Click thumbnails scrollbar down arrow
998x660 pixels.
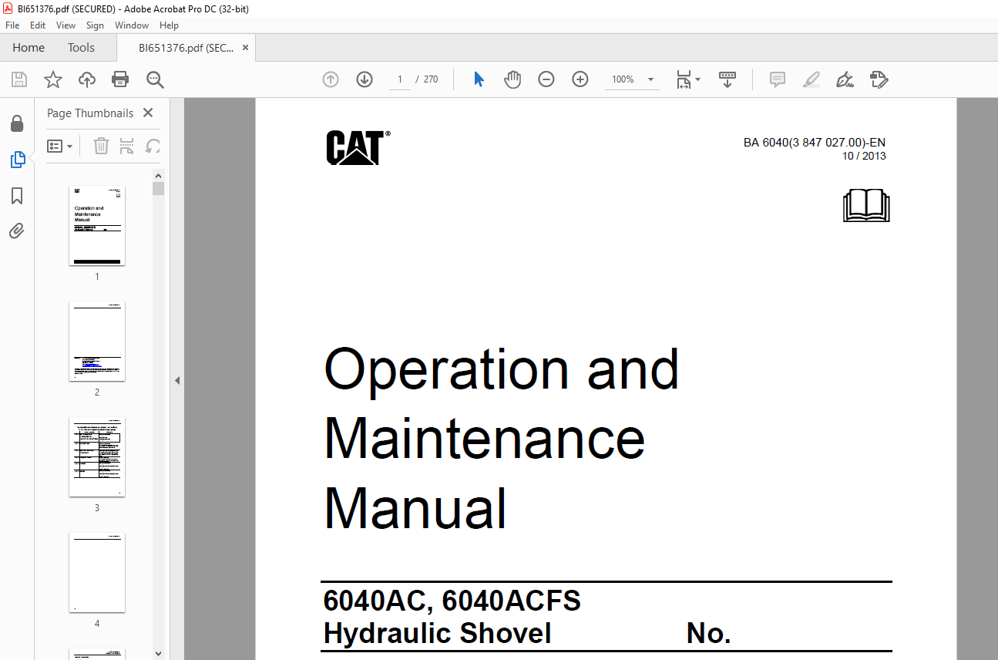(158, 653)
